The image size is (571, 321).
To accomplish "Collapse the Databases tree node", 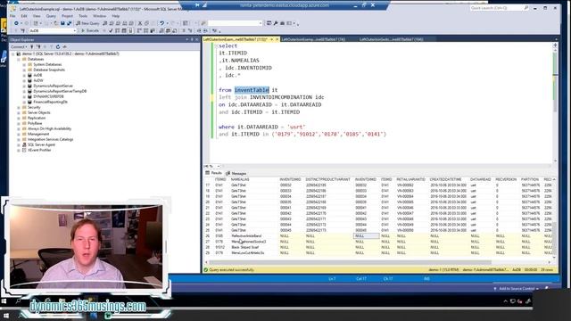I will click(x=19, y=59).
